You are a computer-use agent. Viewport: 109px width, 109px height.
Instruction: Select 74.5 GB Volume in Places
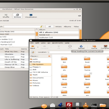[x=40, y=72]
